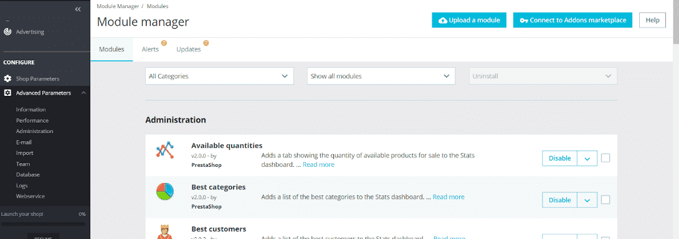Click the Advertising target icon
Screen dimensions: 679x239
(7, 32)
